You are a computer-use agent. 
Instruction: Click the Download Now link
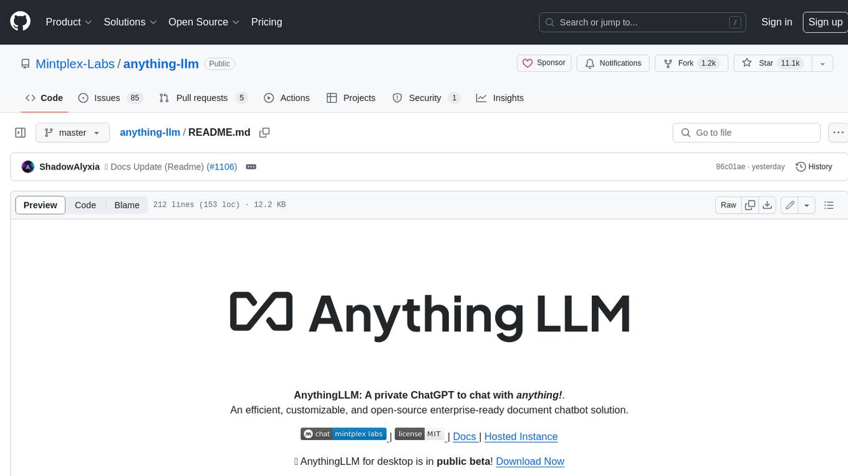point(530,462)
